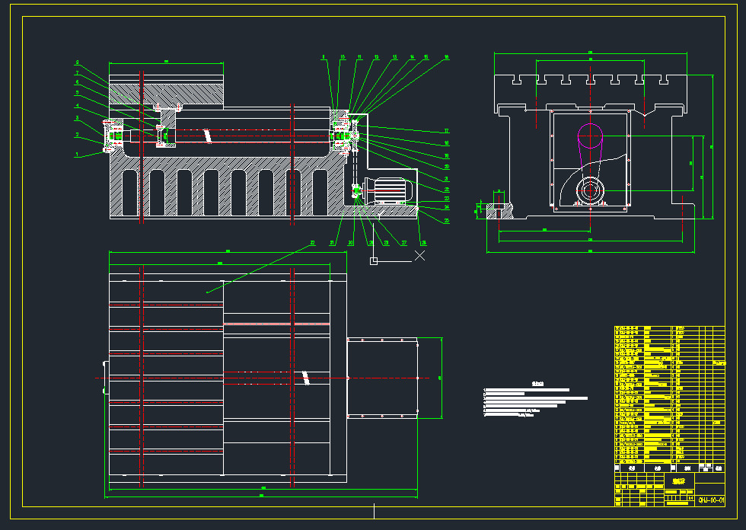Select part balloon number 13
This screenshot has height=530, width=746.
pos(394,57)
